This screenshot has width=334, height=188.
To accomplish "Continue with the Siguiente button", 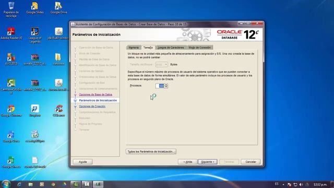I will (208, 162).
